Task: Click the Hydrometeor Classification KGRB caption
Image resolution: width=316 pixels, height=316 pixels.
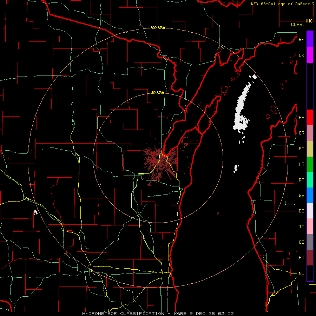Action: (x=158, y=314)
